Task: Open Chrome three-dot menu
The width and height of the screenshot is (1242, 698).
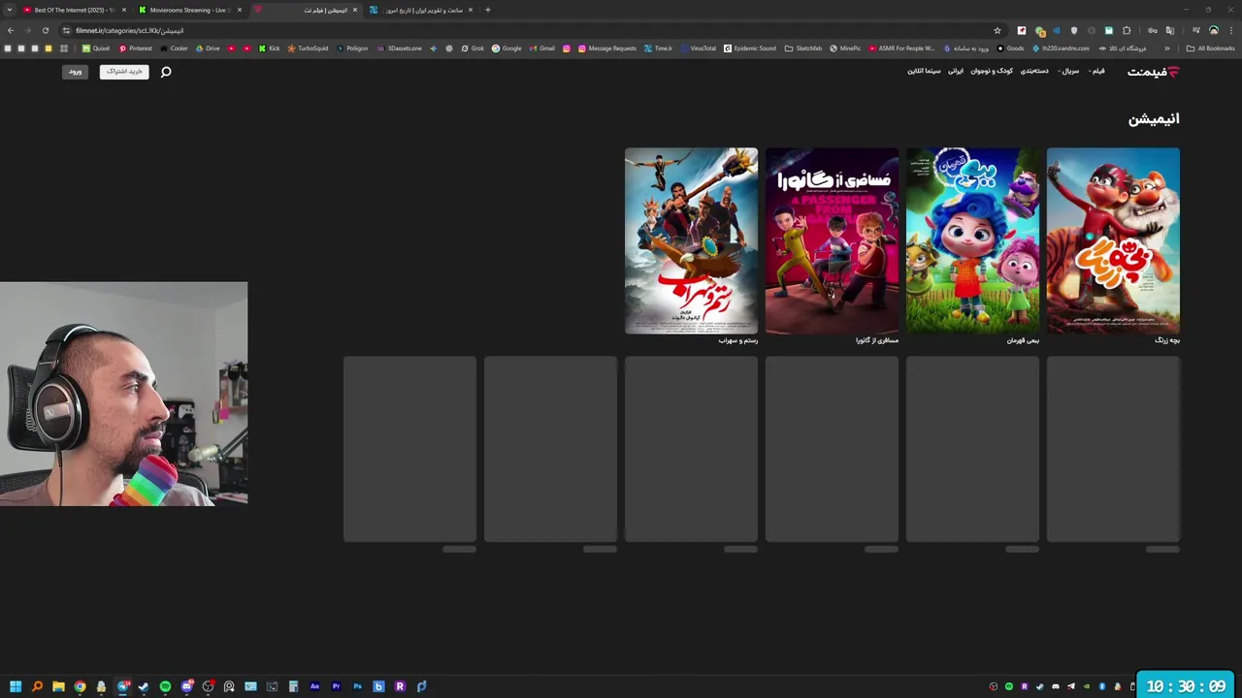Action: (1231, 30)
